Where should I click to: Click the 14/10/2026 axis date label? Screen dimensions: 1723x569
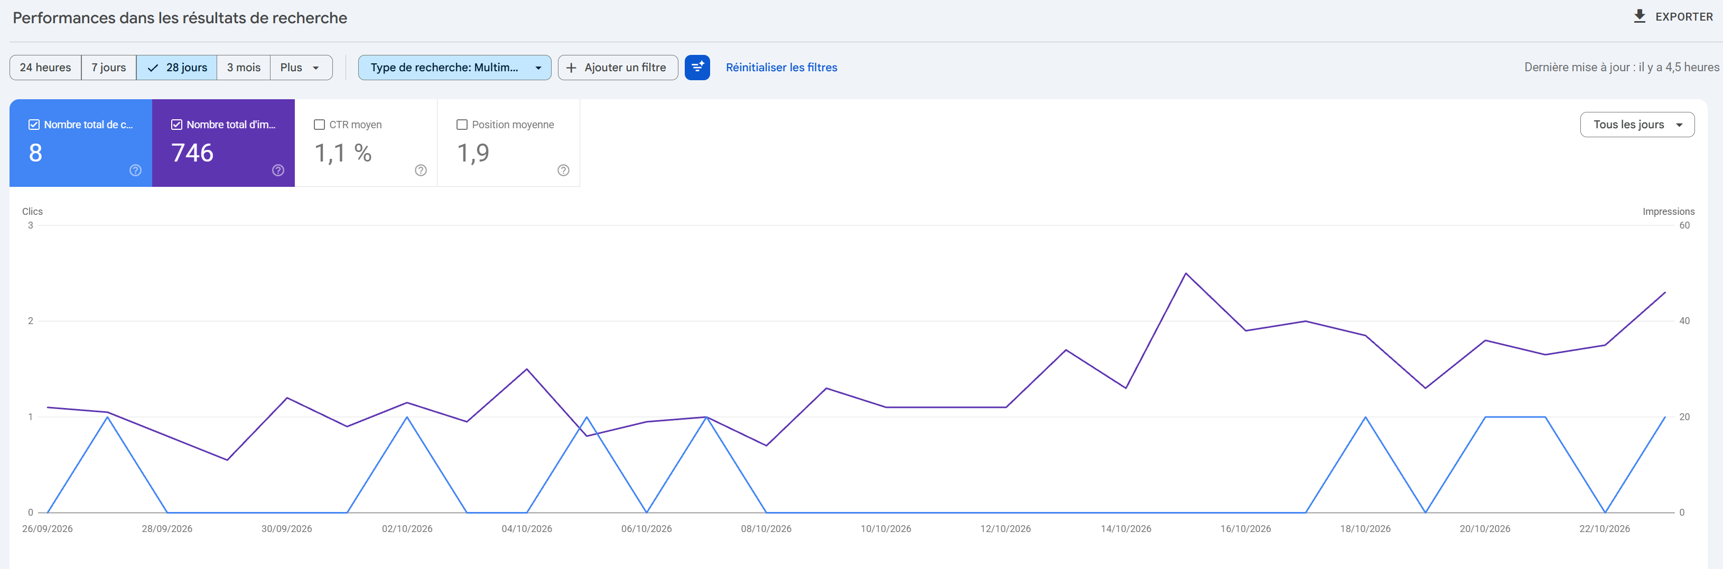[x=1126, y=529]
